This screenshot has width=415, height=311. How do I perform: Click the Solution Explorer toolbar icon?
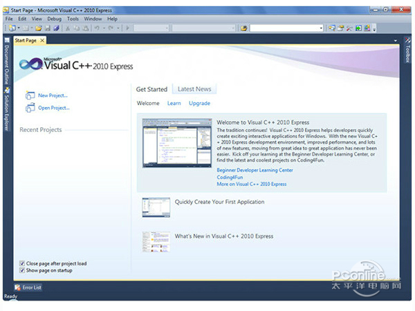pyautogui.click(x=332, y=28)
